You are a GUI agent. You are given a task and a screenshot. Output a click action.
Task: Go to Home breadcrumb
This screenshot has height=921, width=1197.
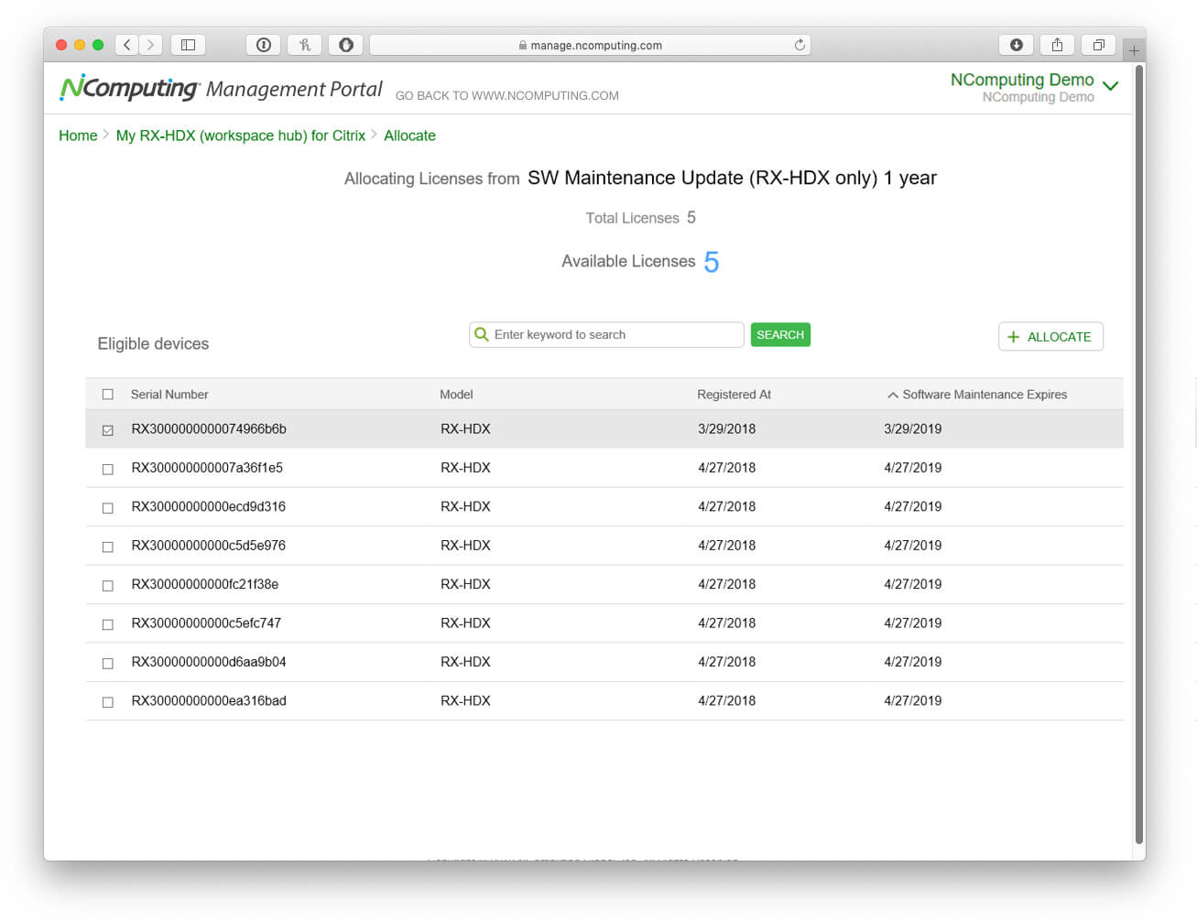point(78,135)
